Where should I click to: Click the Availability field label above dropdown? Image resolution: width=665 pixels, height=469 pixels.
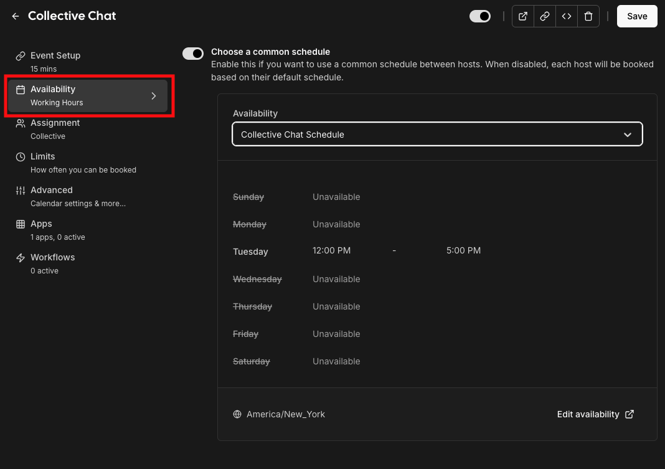pos(255,113)
